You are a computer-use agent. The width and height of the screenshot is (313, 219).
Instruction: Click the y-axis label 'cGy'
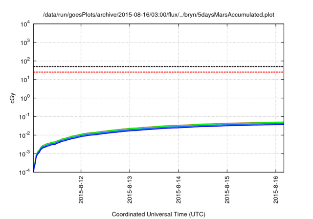(12, 98)
